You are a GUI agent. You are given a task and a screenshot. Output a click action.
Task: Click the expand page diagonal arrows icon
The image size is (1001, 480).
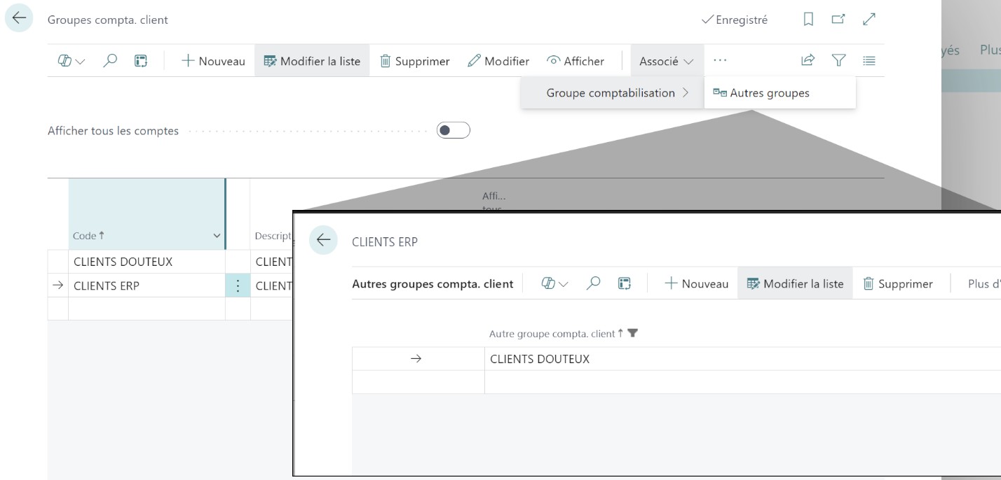(x=869, y=20)
